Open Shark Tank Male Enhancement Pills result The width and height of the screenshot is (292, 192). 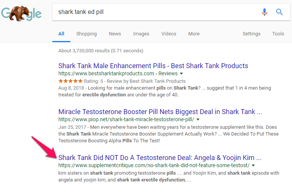(x=153, y=66)
